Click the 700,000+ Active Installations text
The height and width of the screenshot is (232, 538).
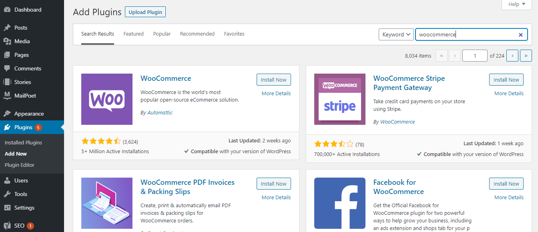[347, 154]
